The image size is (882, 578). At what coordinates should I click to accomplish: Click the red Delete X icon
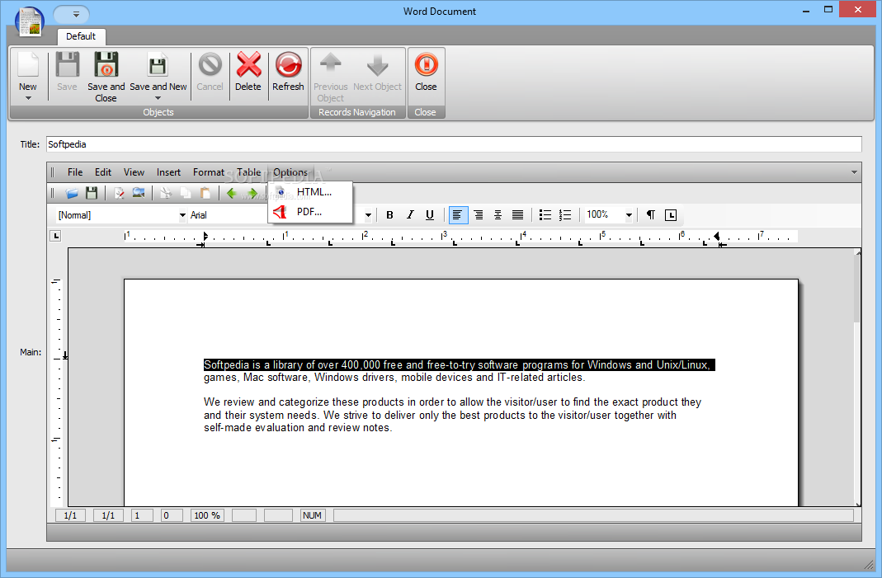(248, 64)
